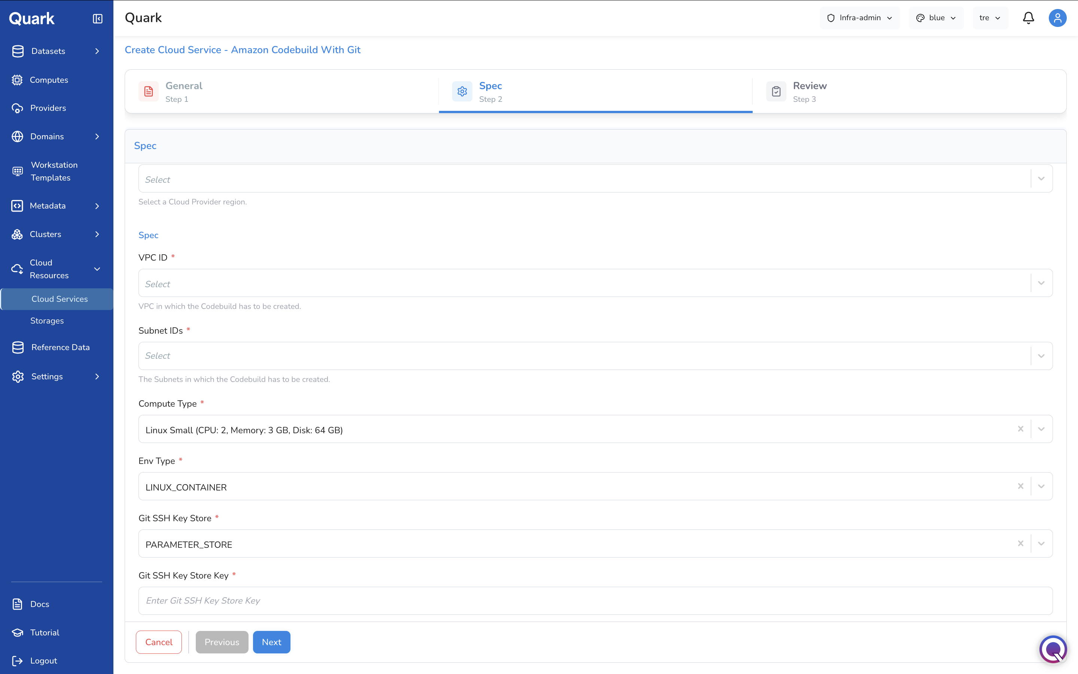Screen dimensions: 1078x674
Task: Click the Spec step gear icon
Action: click(x=462, y=91)
